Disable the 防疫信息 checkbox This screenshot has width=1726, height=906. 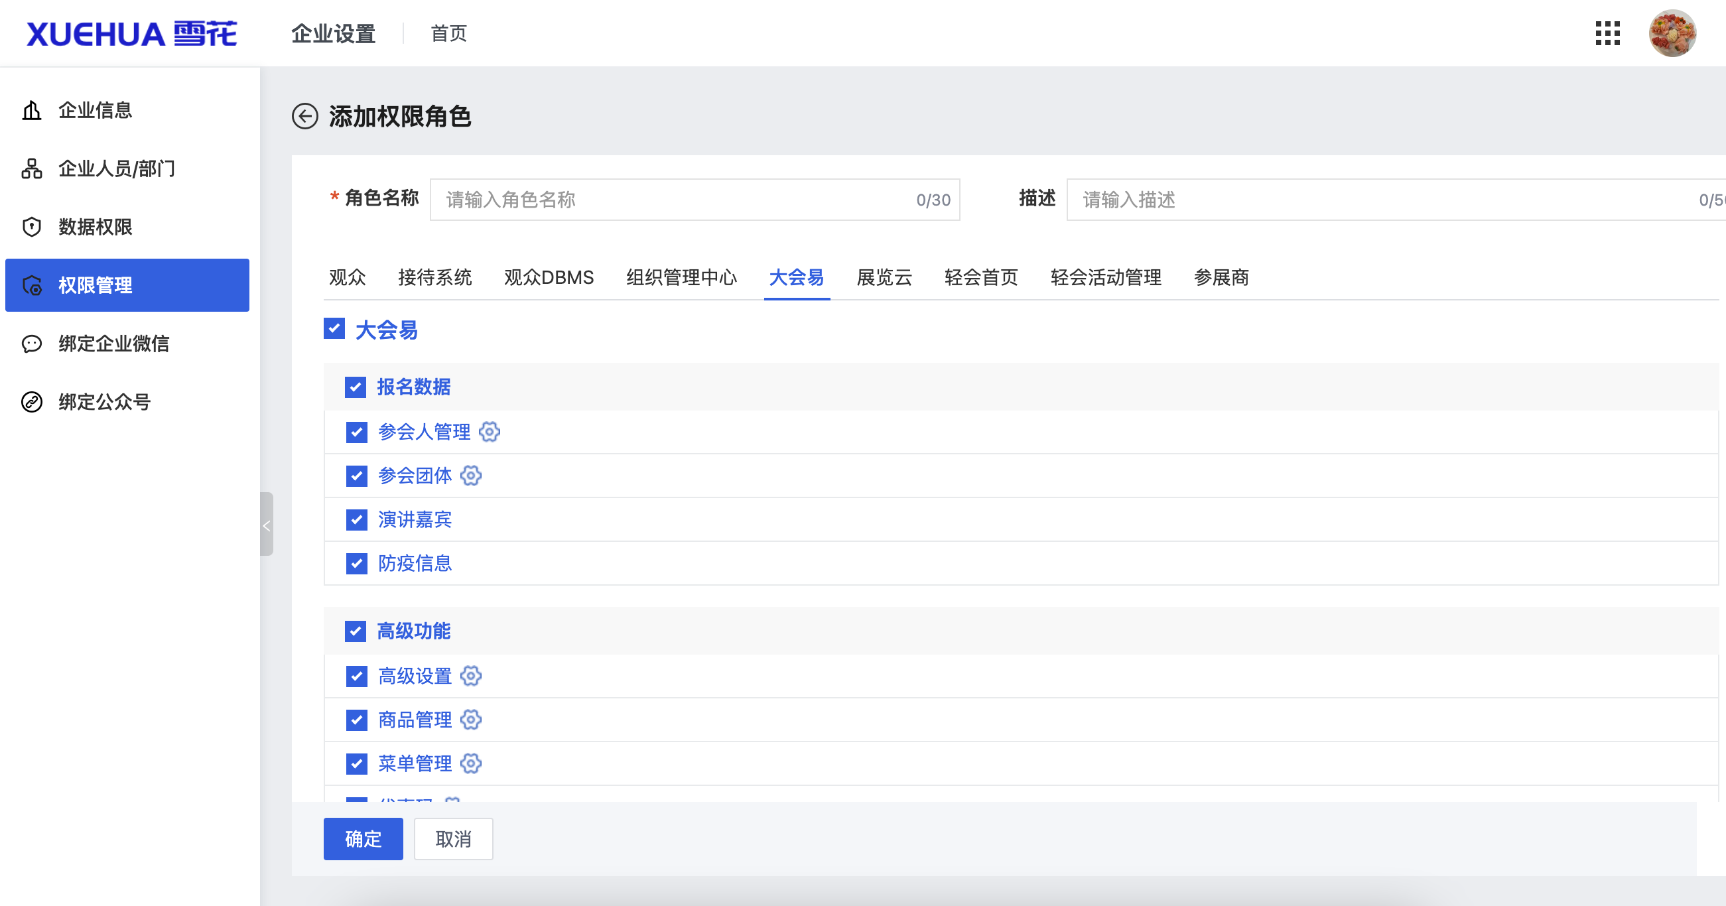(356, 564)
